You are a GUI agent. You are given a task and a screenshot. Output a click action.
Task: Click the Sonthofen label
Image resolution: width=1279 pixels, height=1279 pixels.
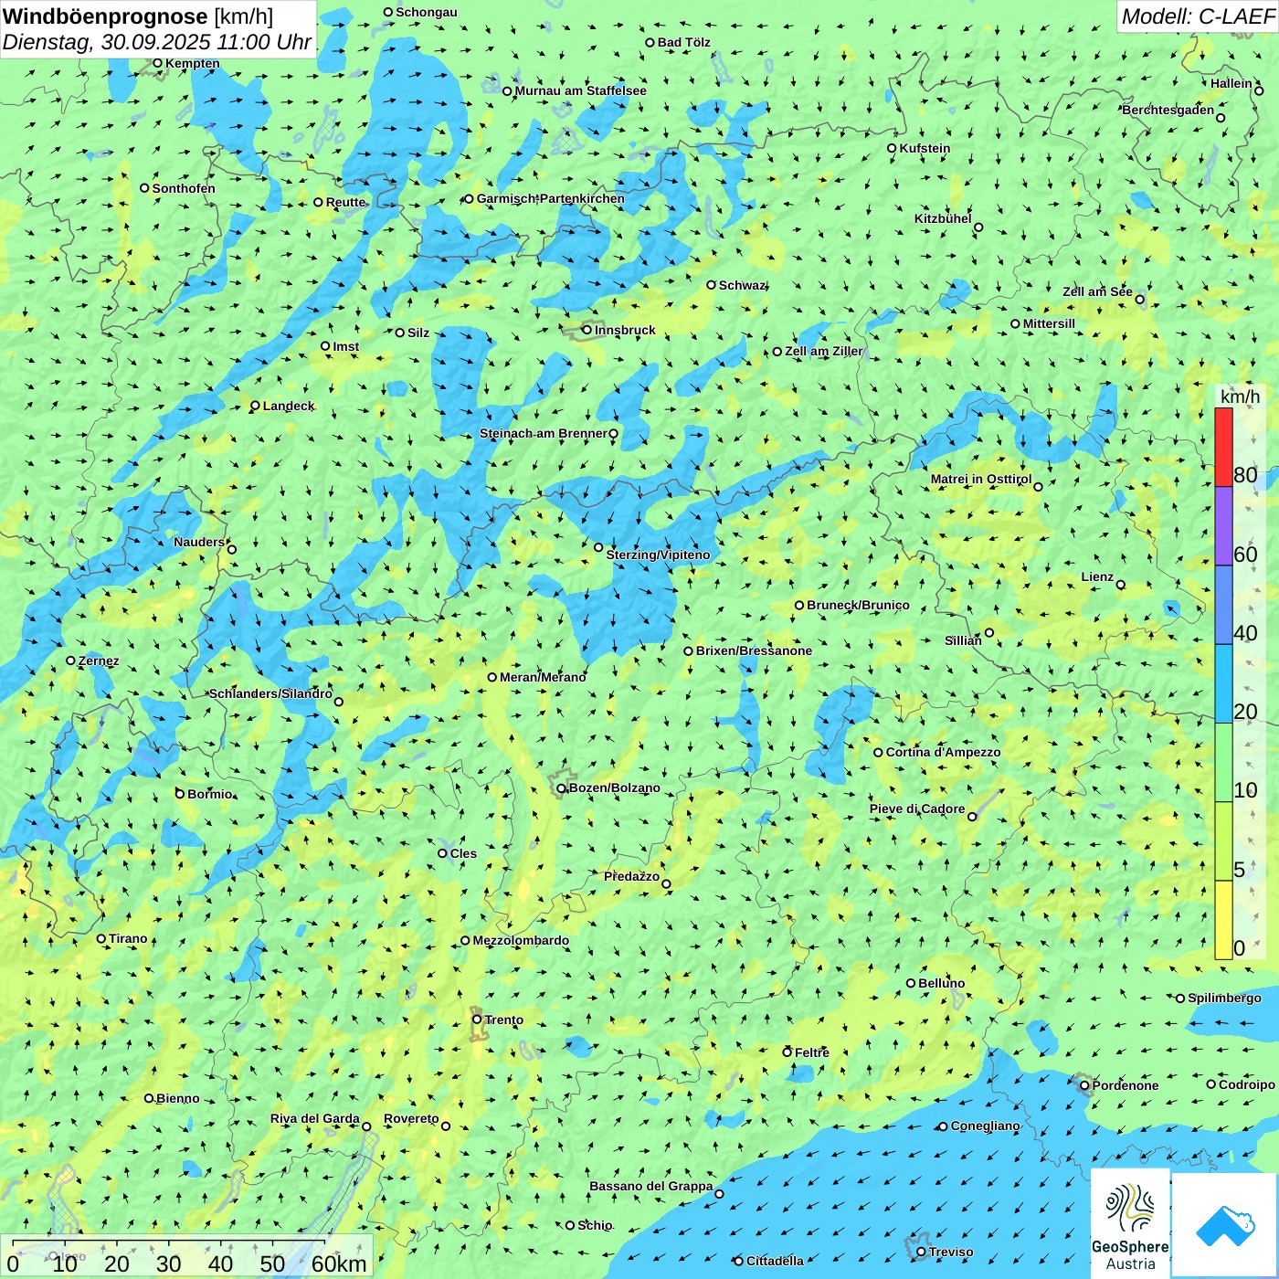[x=184, y=188]
